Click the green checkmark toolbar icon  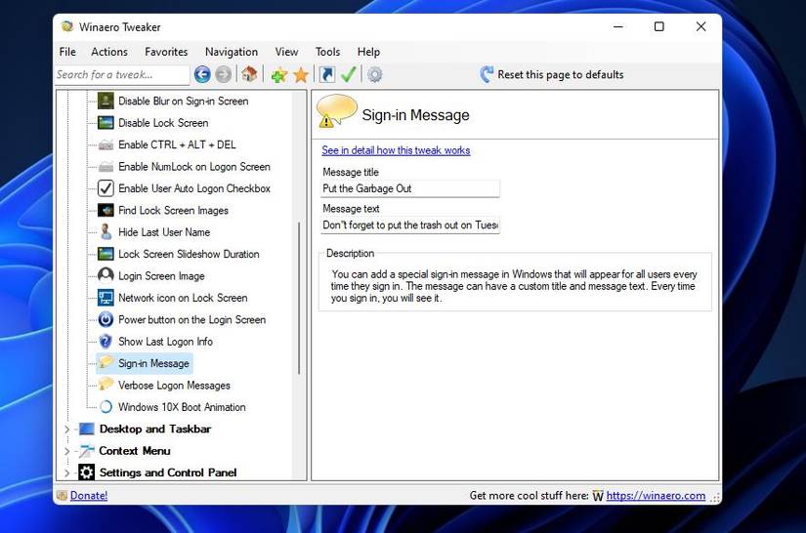[x=349, y=74]
